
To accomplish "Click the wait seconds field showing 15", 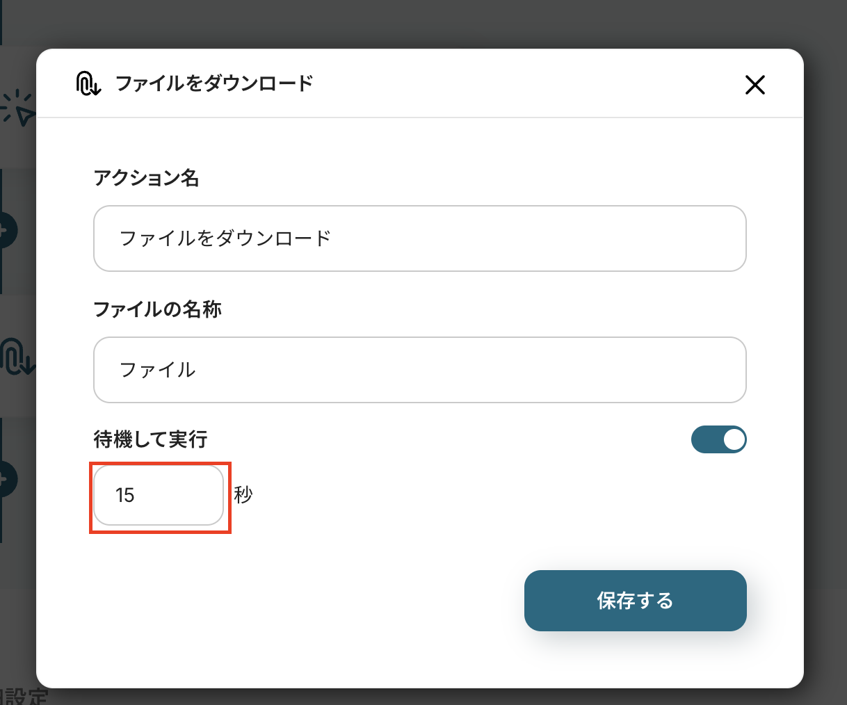I will pos(159,496).
